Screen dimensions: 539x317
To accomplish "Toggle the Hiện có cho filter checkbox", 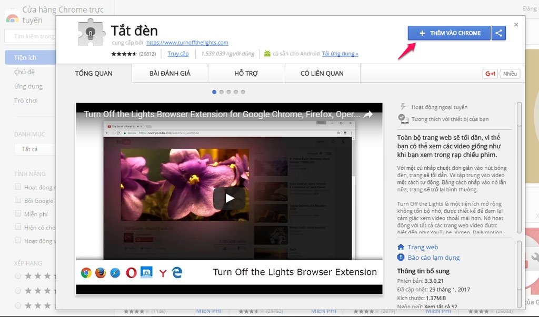I will tap(18, 228).
